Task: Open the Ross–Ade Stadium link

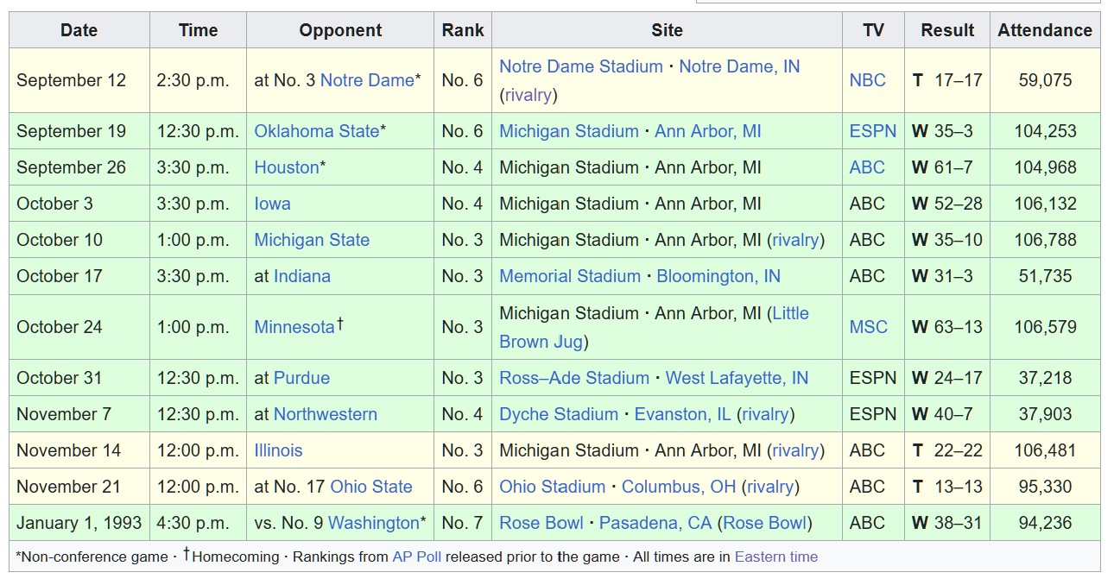Action: click(x=574, y=378)
